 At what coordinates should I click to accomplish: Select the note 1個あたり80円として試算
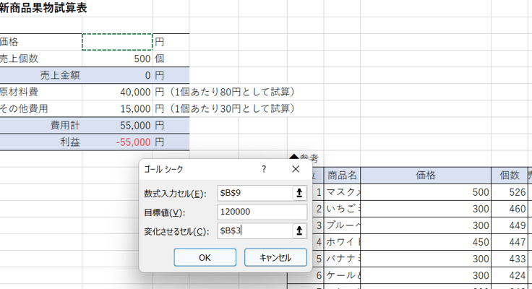(233, 92)
